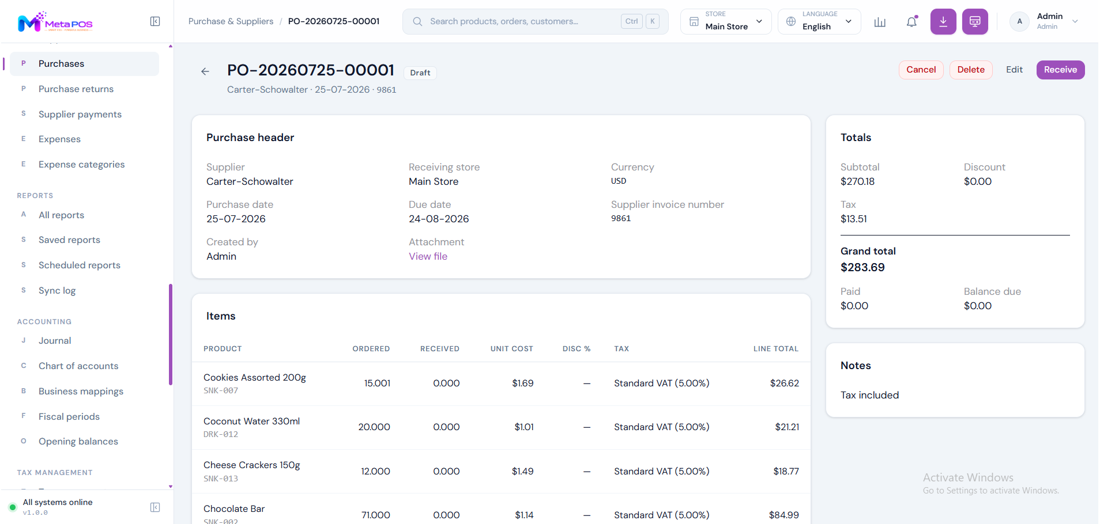The height and width of the screenshot is (524, 1100).
Task: Click Edit for this purchase order
Action: pyautogui.click(x=1014, y=70)
